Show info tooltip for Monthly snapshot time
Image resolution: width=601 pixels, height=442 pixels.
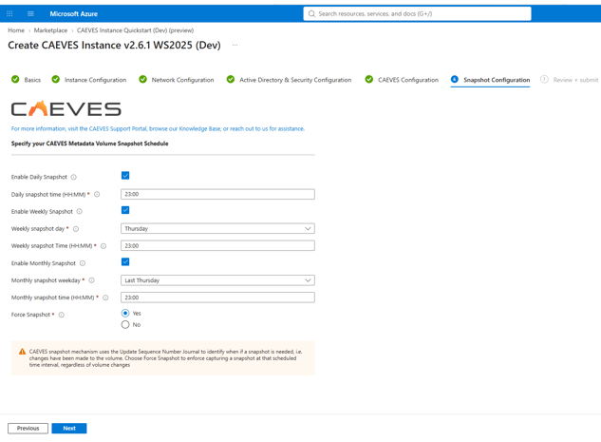click(x=105, y=298)
